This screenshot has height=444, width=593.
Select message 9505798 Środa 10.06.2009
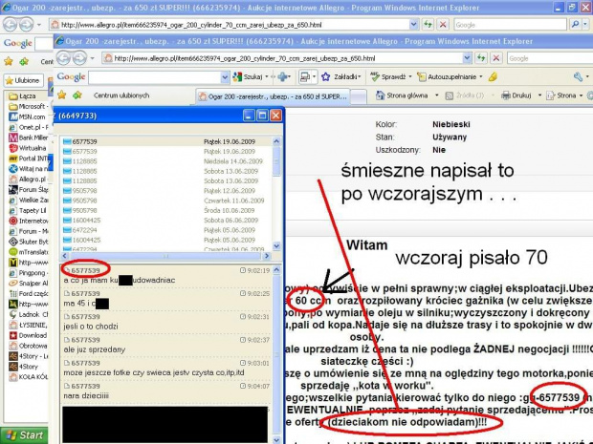pos(166,210)
